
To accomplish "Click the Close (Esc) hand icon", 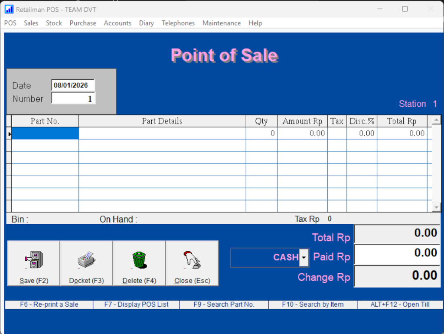I will pyautogui.click(x=192, y=260).
